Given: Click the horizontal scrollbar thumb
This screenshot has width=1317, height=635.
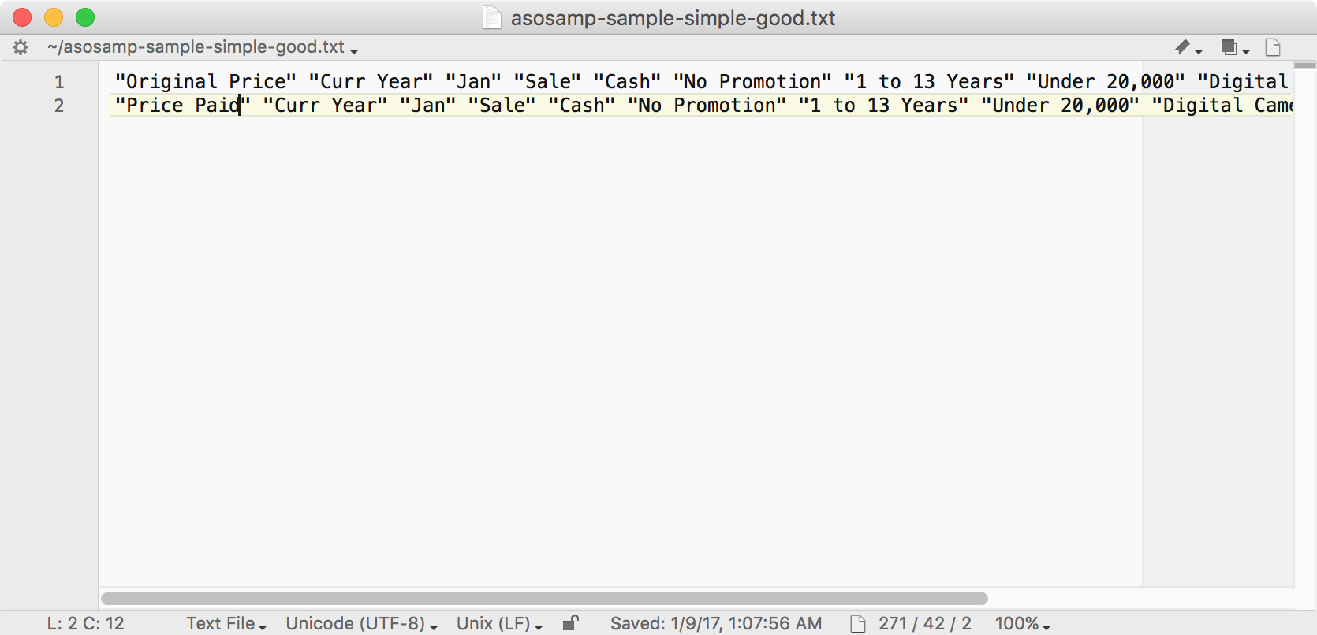Looking at the screenshot, I should coord(544,599).
